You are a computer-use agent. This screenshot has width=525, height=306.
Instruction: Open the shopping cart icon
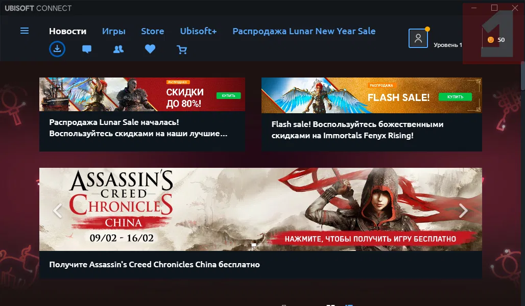point(182,50)
